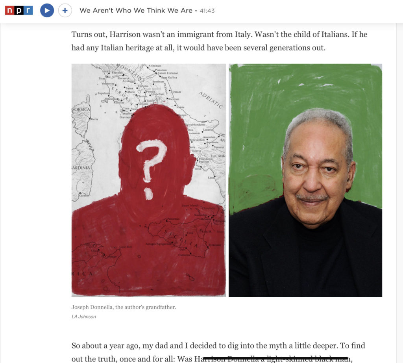Click the SICILIA label on the map
The width and height of the screenshot is (403, 363).
pyautogui.click(x=181, y=239)
